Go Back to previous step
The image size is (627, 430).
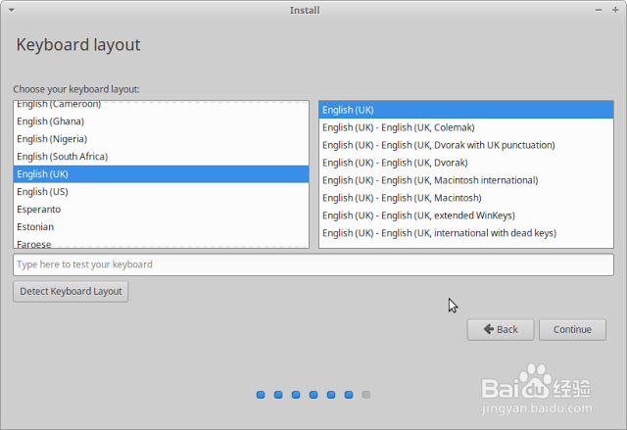pyautogui.click(x=501, y=330)
